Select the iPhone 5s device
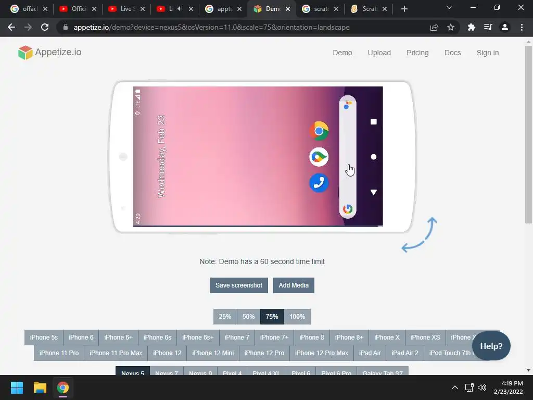The width and height of the screenshot is (533, 400). pyautogui.click(x=44, y=337)
